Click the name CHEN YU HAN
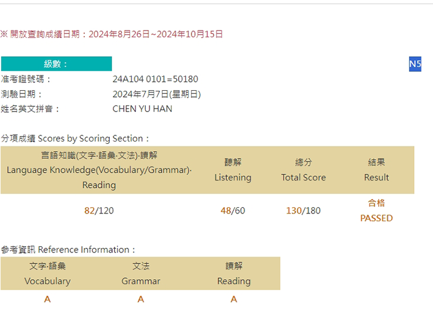433x322 pixels. coord(142,109)
